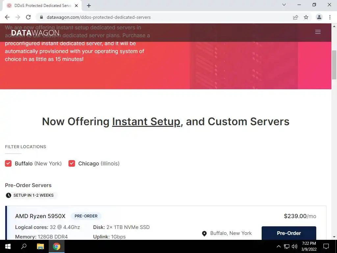Click the address bar URL
Image resolution: width=337 pixels, height=253 pixels.
99,17
